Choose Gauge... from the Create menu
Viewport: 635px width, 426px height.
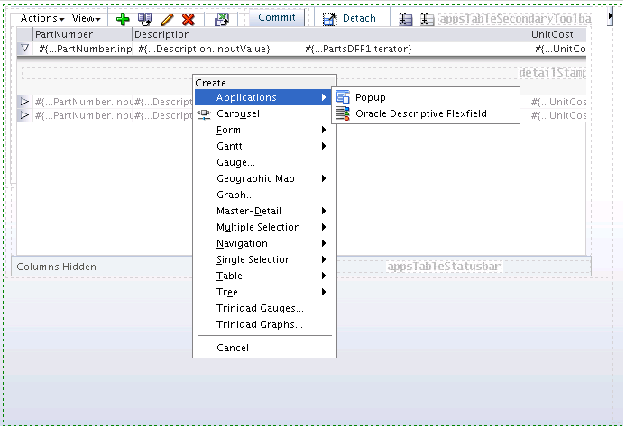coord(263,162)
